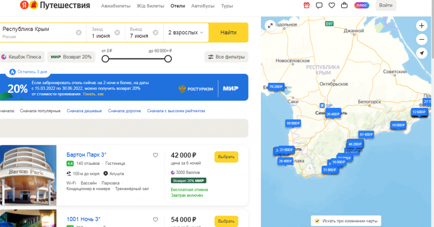Click Выбрать for 1001 Ночь
The width and height of the screenshot is (434, 227).
226,221
